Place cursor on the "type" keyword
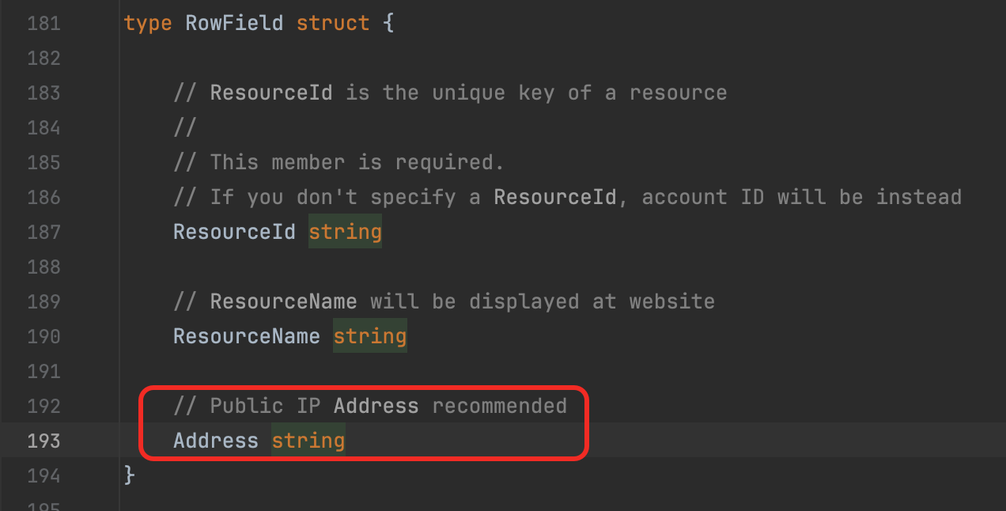Viewport: 1006px width, 511px height. (x=148, y=23)
